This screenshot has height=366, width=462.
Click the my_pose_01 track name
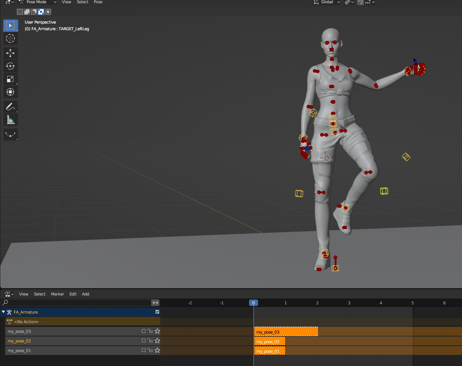tap(19, 351)
